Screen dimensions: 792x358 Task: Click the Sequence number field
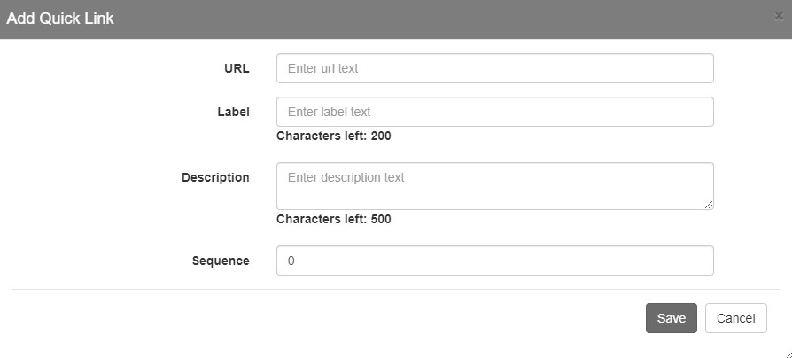click(495, 261)
